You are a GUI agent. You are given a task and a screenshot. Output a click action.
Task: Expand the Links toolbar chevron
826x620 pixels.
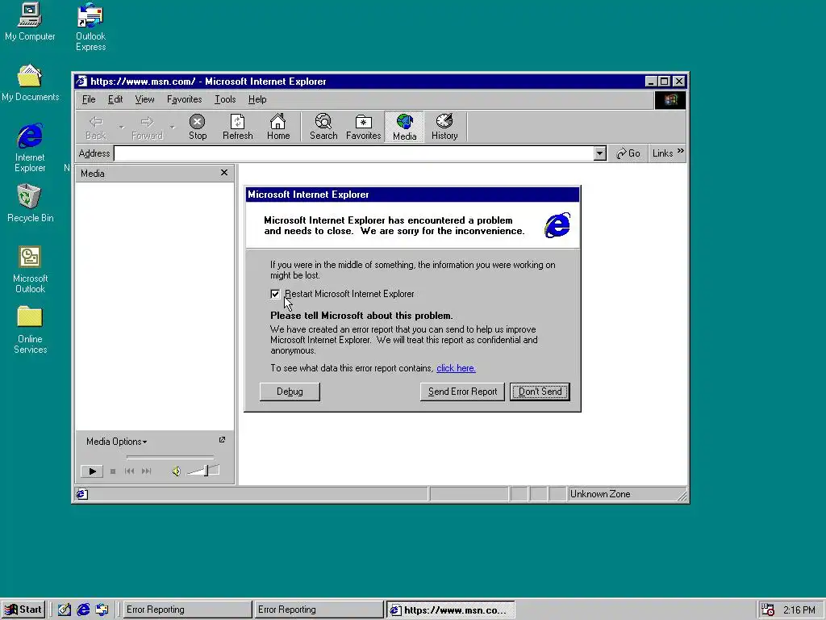click(681, 151)
